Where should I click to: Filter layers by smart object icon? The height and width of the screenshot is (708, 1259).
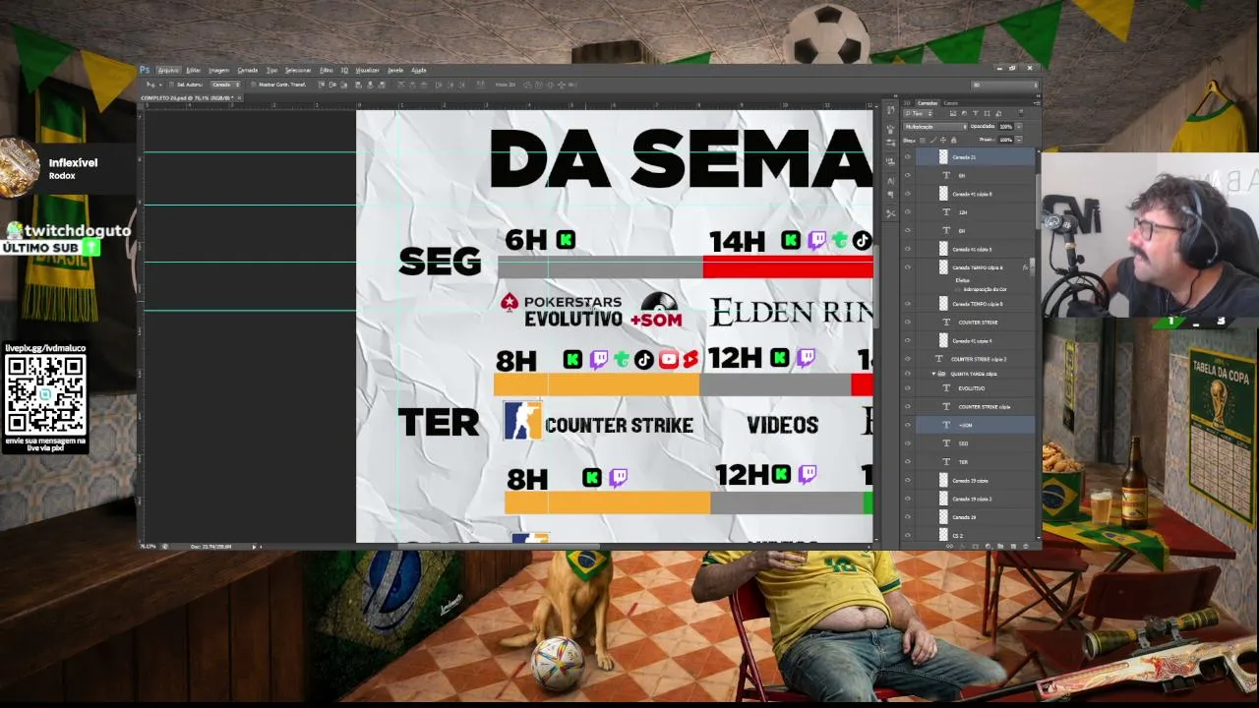click(x=997, y=114)
